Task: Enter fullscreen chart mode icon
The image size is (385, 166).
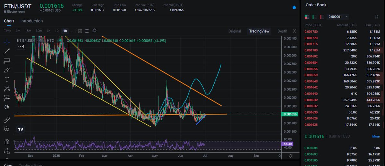Action: [295, 31]
